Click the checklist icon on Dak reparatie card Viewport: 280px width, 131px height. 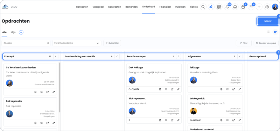41,123
